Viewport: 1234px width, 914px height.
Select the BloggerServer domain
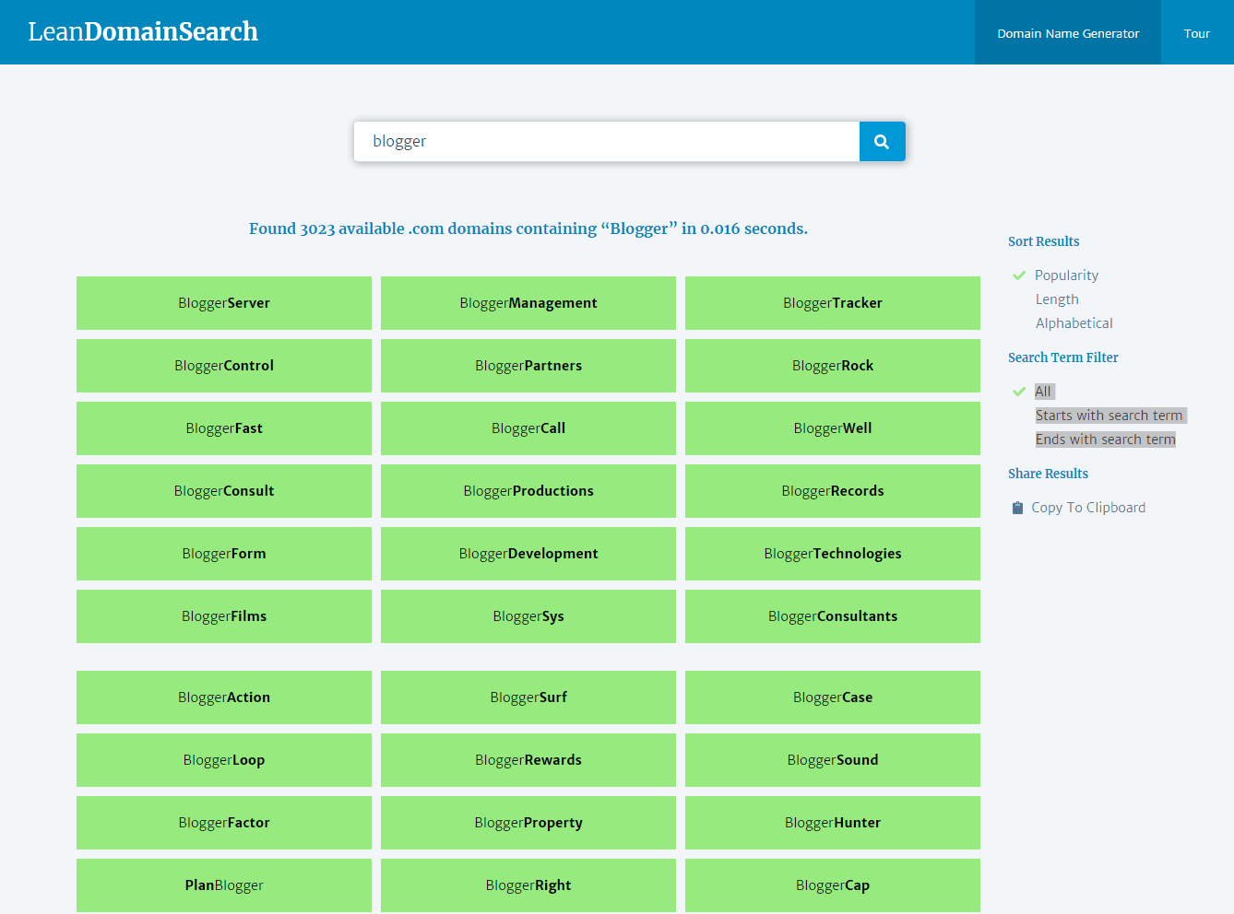pyautogui.click(x=224, y=303)
